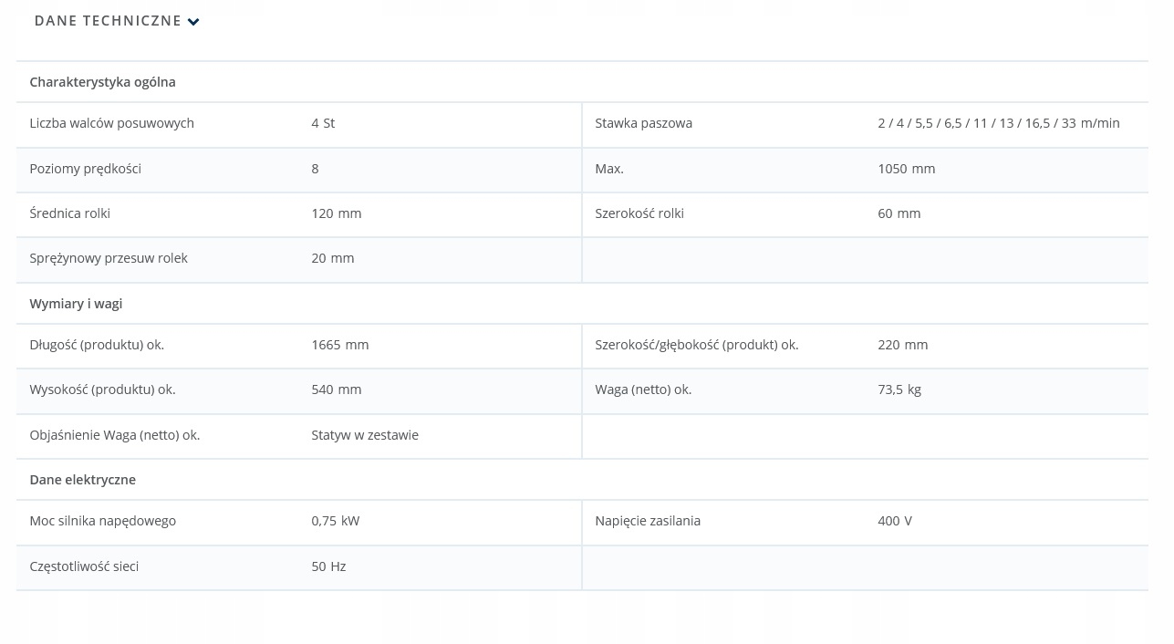Viewport: 1174px width, 644px height.
Task: Click the 1050 mm Max. value
Action: coord(906,169)
